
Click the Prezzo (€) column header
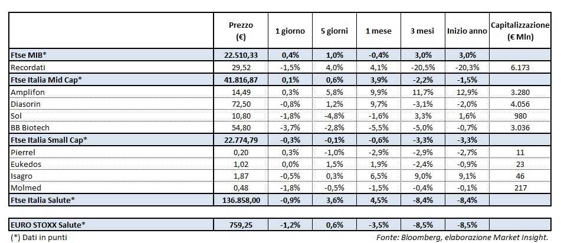point(240,30)
